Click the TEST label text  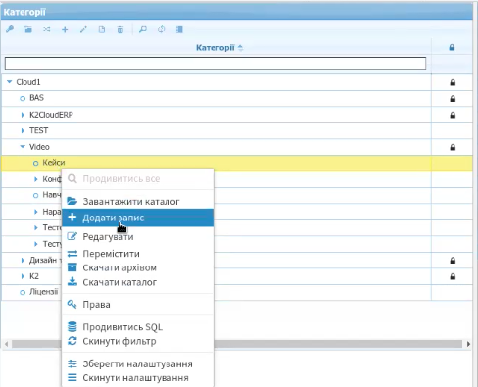coord(38,130)
